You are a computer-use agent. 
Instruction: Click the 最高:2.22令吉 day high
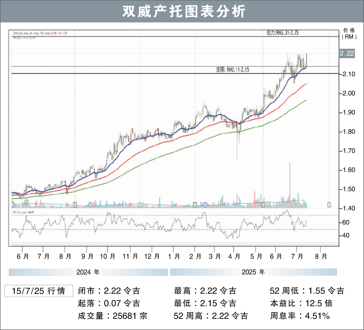(205, 291)
